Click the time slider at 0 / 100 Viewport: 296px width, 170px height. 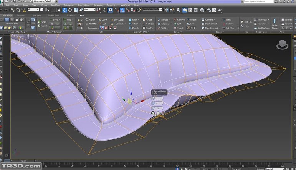coord(23,161)
